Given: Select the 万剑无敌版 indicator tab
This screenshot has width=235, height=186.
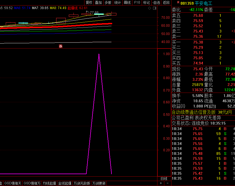Looking at the screenshot, I should pyautogui.click(x=82, y=183).
